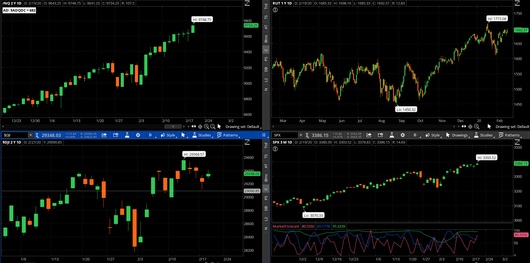
Task: Click the alert info icon on RUT chart
Action: [x=275, y=10]
